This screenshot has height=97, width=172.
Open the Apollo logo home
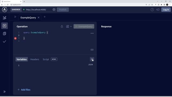tap(5, 10)
